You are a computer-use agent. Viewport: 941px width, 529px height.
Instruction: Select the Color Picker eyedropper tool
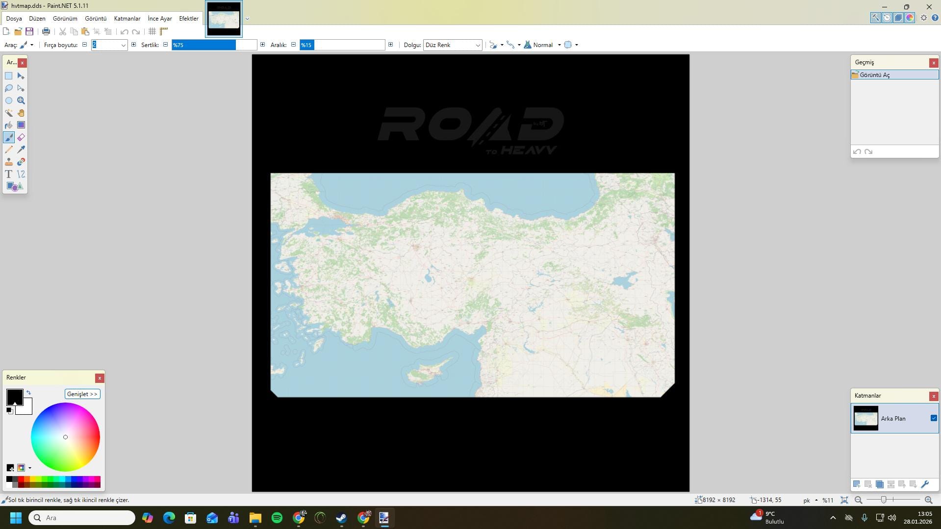(21, 150)
